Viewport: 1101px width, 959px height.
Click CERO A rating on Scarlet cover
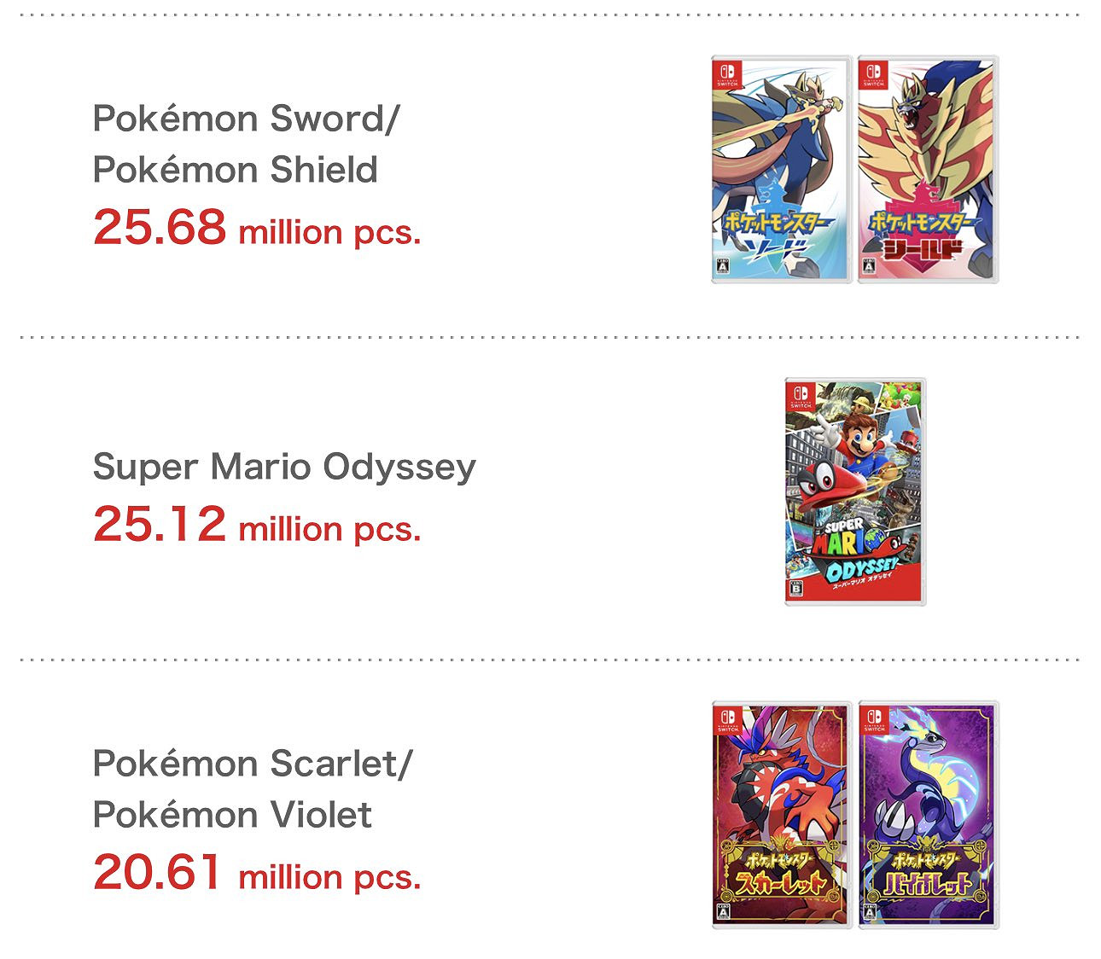[723, 912]
